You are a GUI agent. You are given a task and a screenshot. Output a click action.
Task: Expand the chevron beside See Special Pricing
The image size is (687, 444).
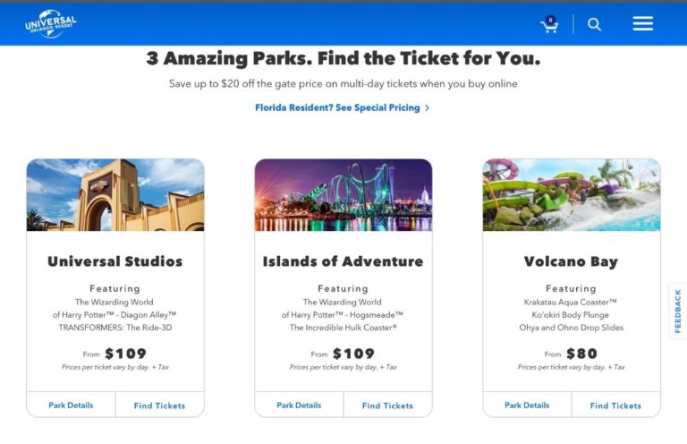pyautogui.click(x=428, y=107)
